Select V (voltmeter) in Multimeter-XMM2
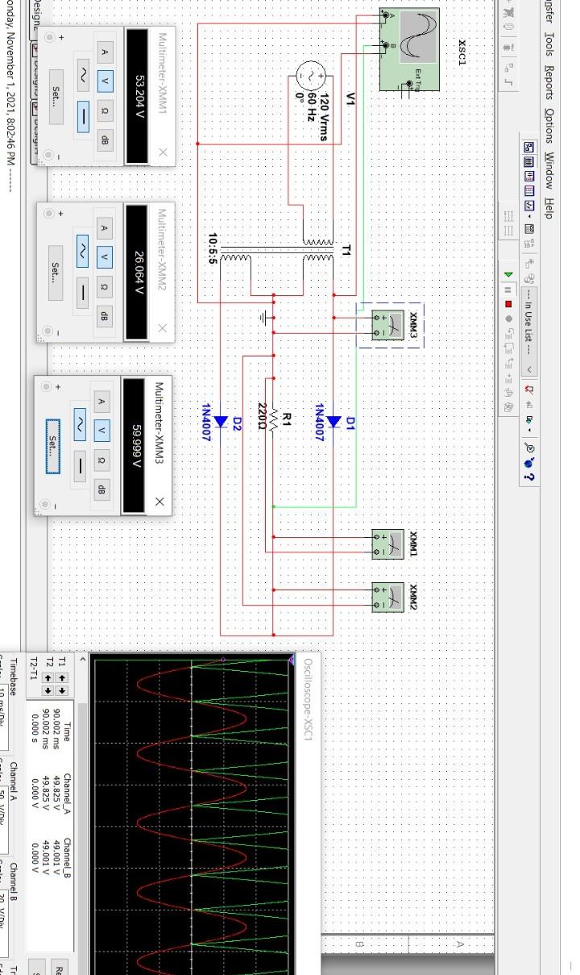The width and height of the screenshot is (580, 975). [105, 257]
